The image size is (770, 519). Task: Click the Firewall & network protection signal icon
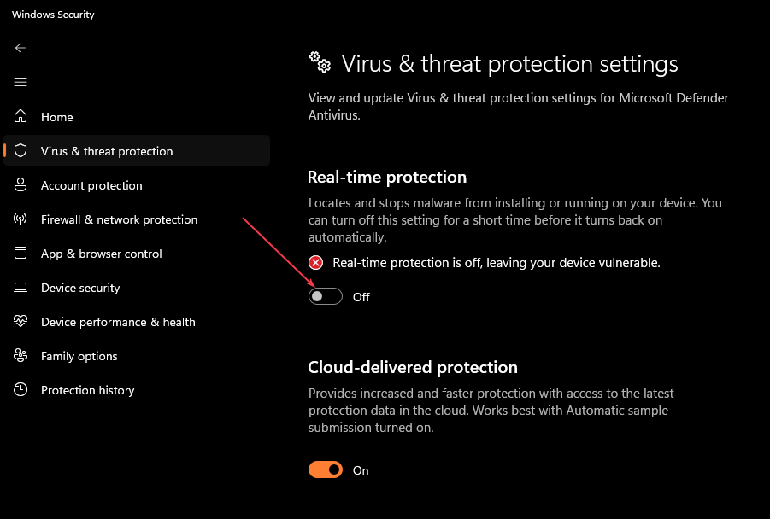[21, 219]
